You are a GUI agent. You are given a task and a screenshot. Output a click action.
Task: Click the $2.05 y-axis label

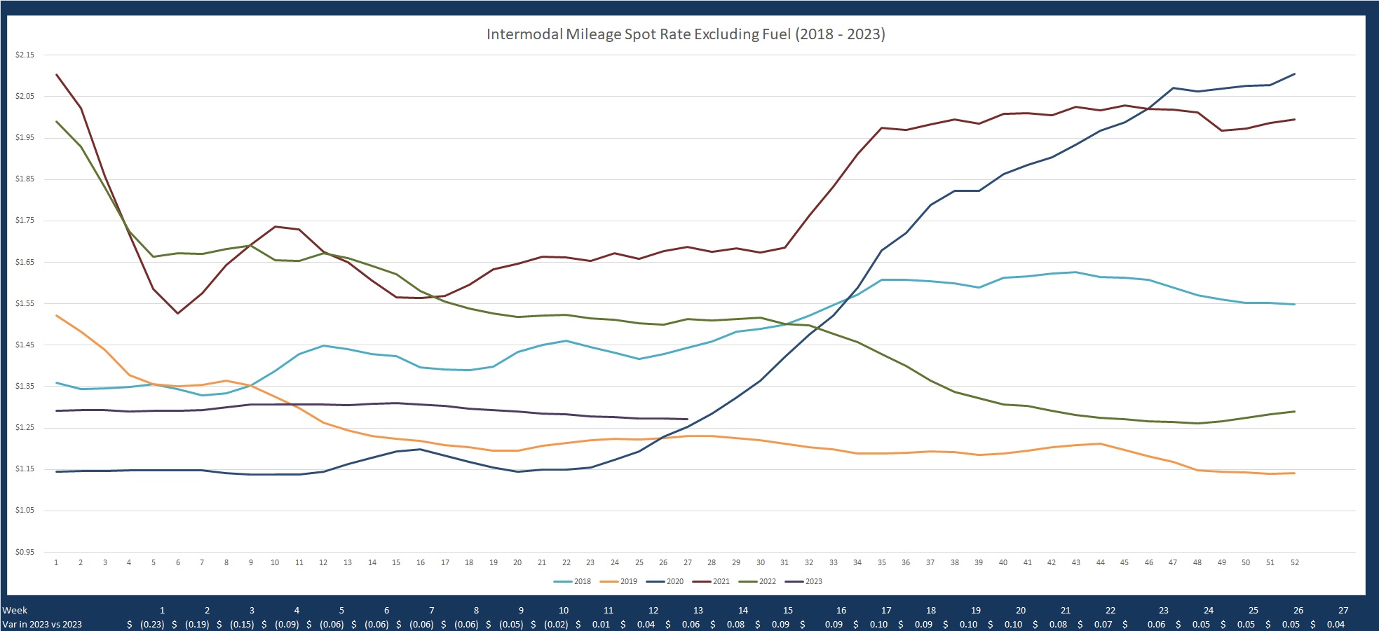click(25, 96)
